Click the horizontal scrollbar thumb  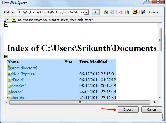tap(80, 102)
